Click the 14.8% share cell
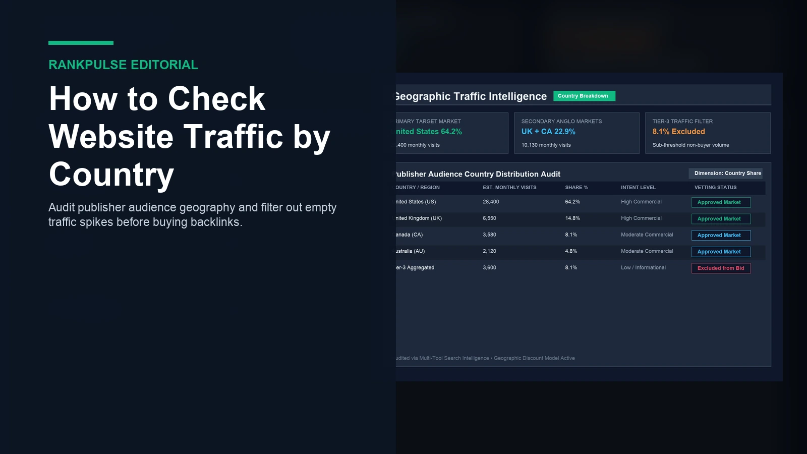Viewport: 807px width, 454px height. point(572,218)
